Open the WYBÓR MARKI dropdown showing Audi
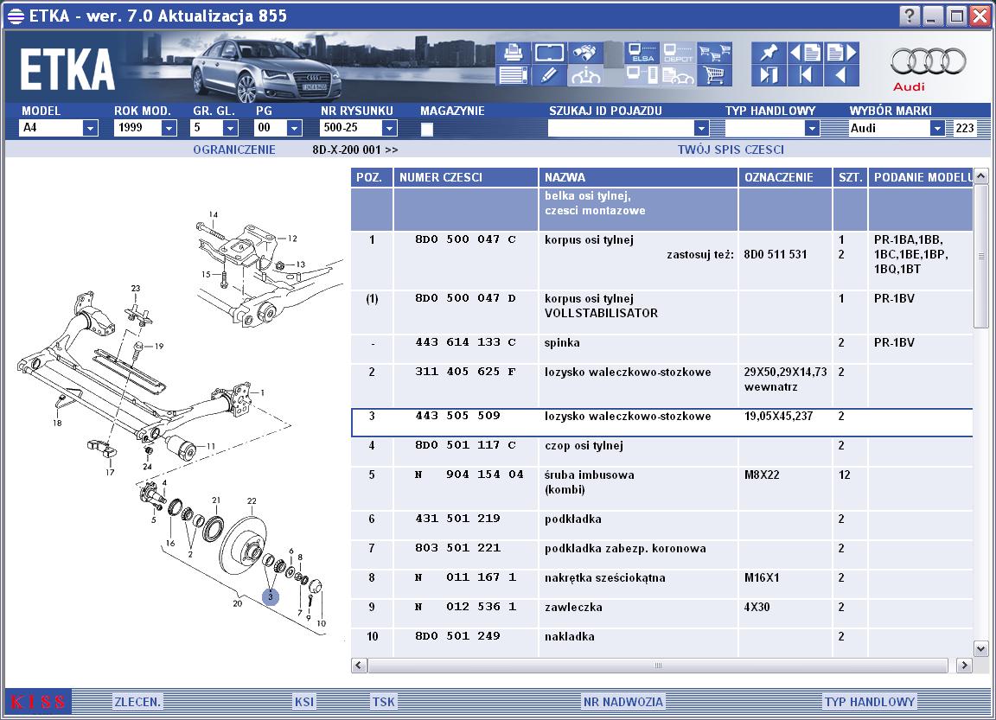The width and height of the screenshot is (996, 720). pos(937,128)
